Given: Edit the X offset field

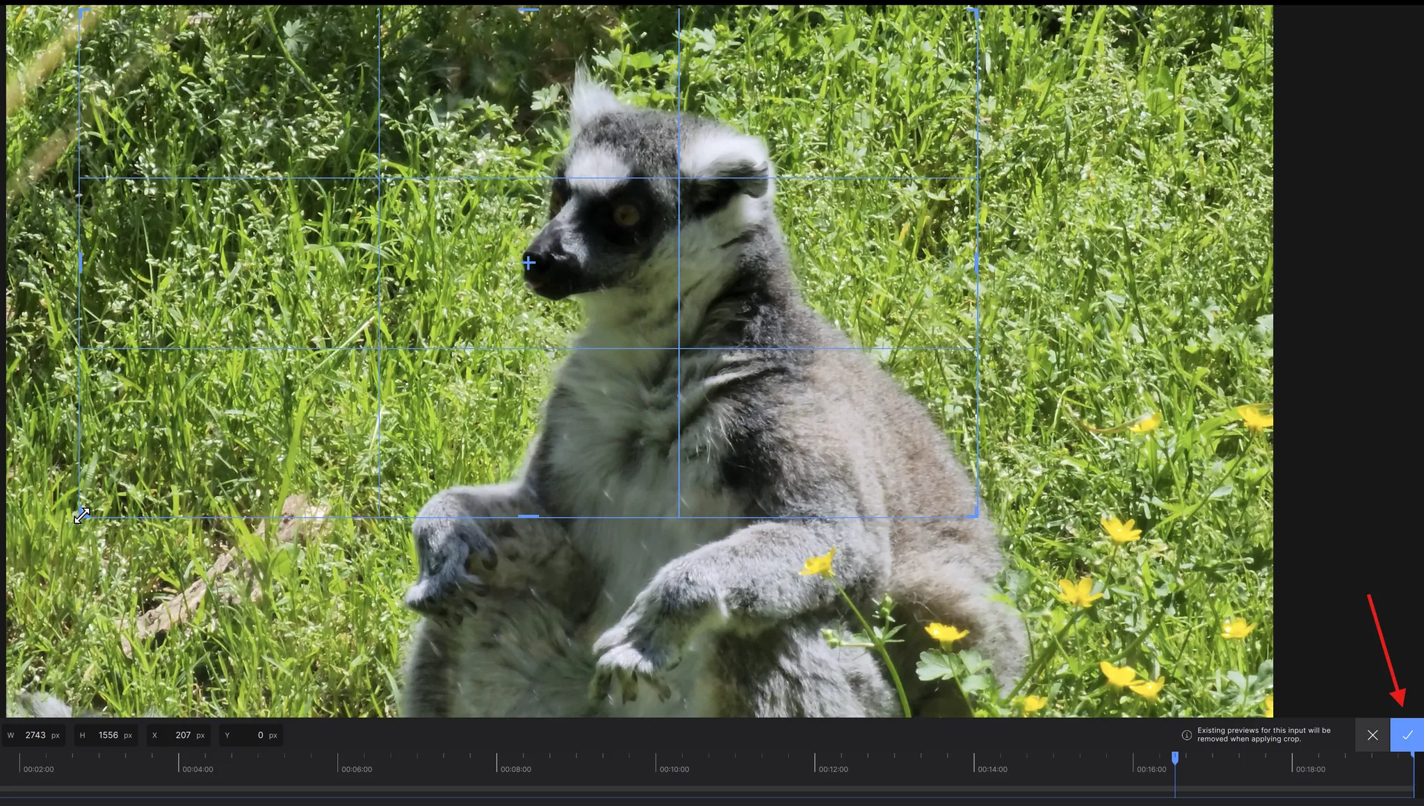Looking at the screenshot, I should 182,735.
